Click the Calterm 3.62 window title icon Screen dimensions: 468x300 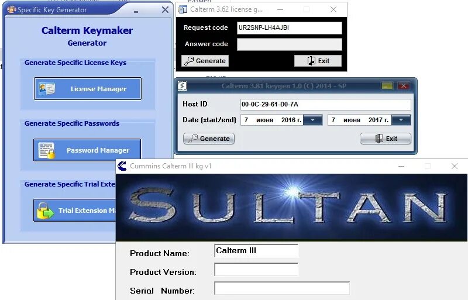[183, 9]
